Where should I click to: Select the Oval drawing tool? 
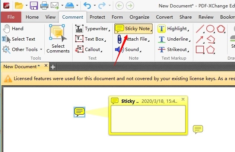click(x=210, y=29)
